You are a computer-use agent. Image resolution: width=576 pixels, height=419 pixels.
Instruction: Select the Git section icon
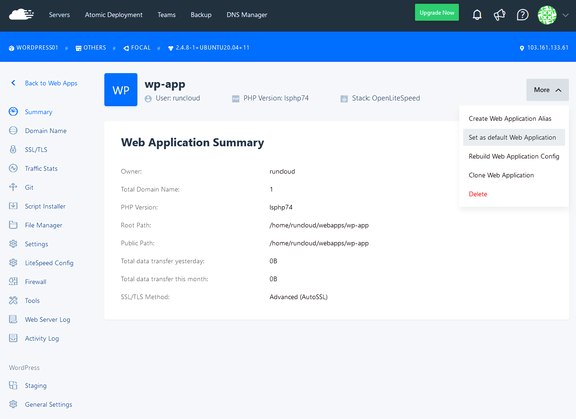(13, 187)
